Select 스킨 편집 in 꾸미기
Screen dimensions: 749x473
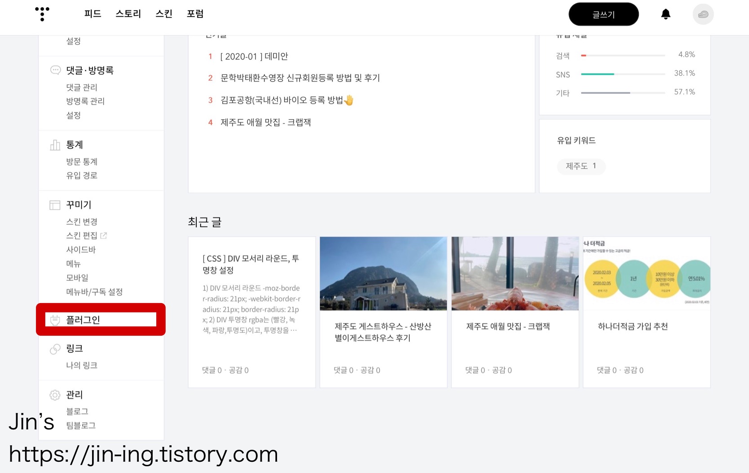(82, 235)
